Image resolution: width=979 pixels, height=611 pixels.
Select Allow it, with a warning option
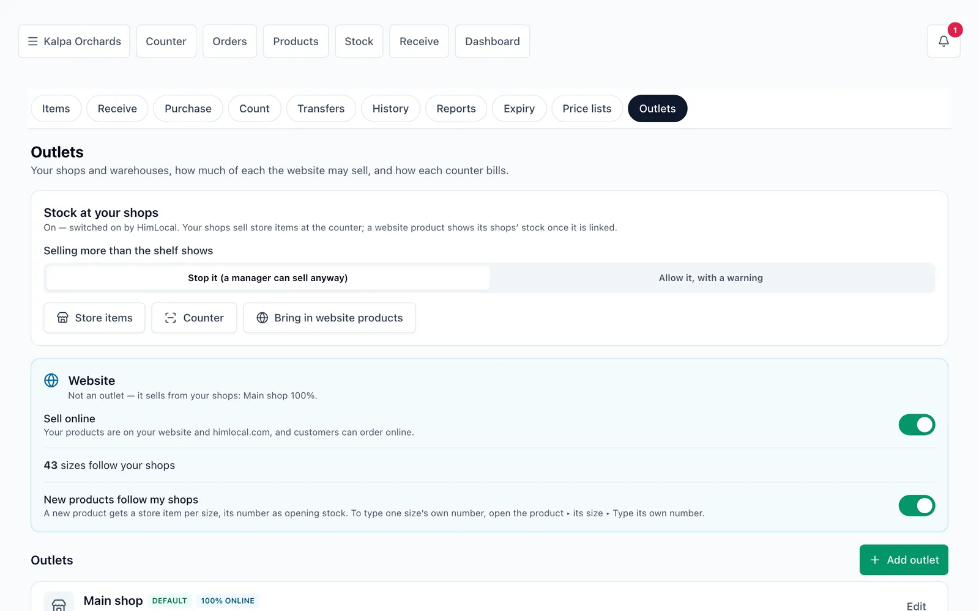[711, 278]
